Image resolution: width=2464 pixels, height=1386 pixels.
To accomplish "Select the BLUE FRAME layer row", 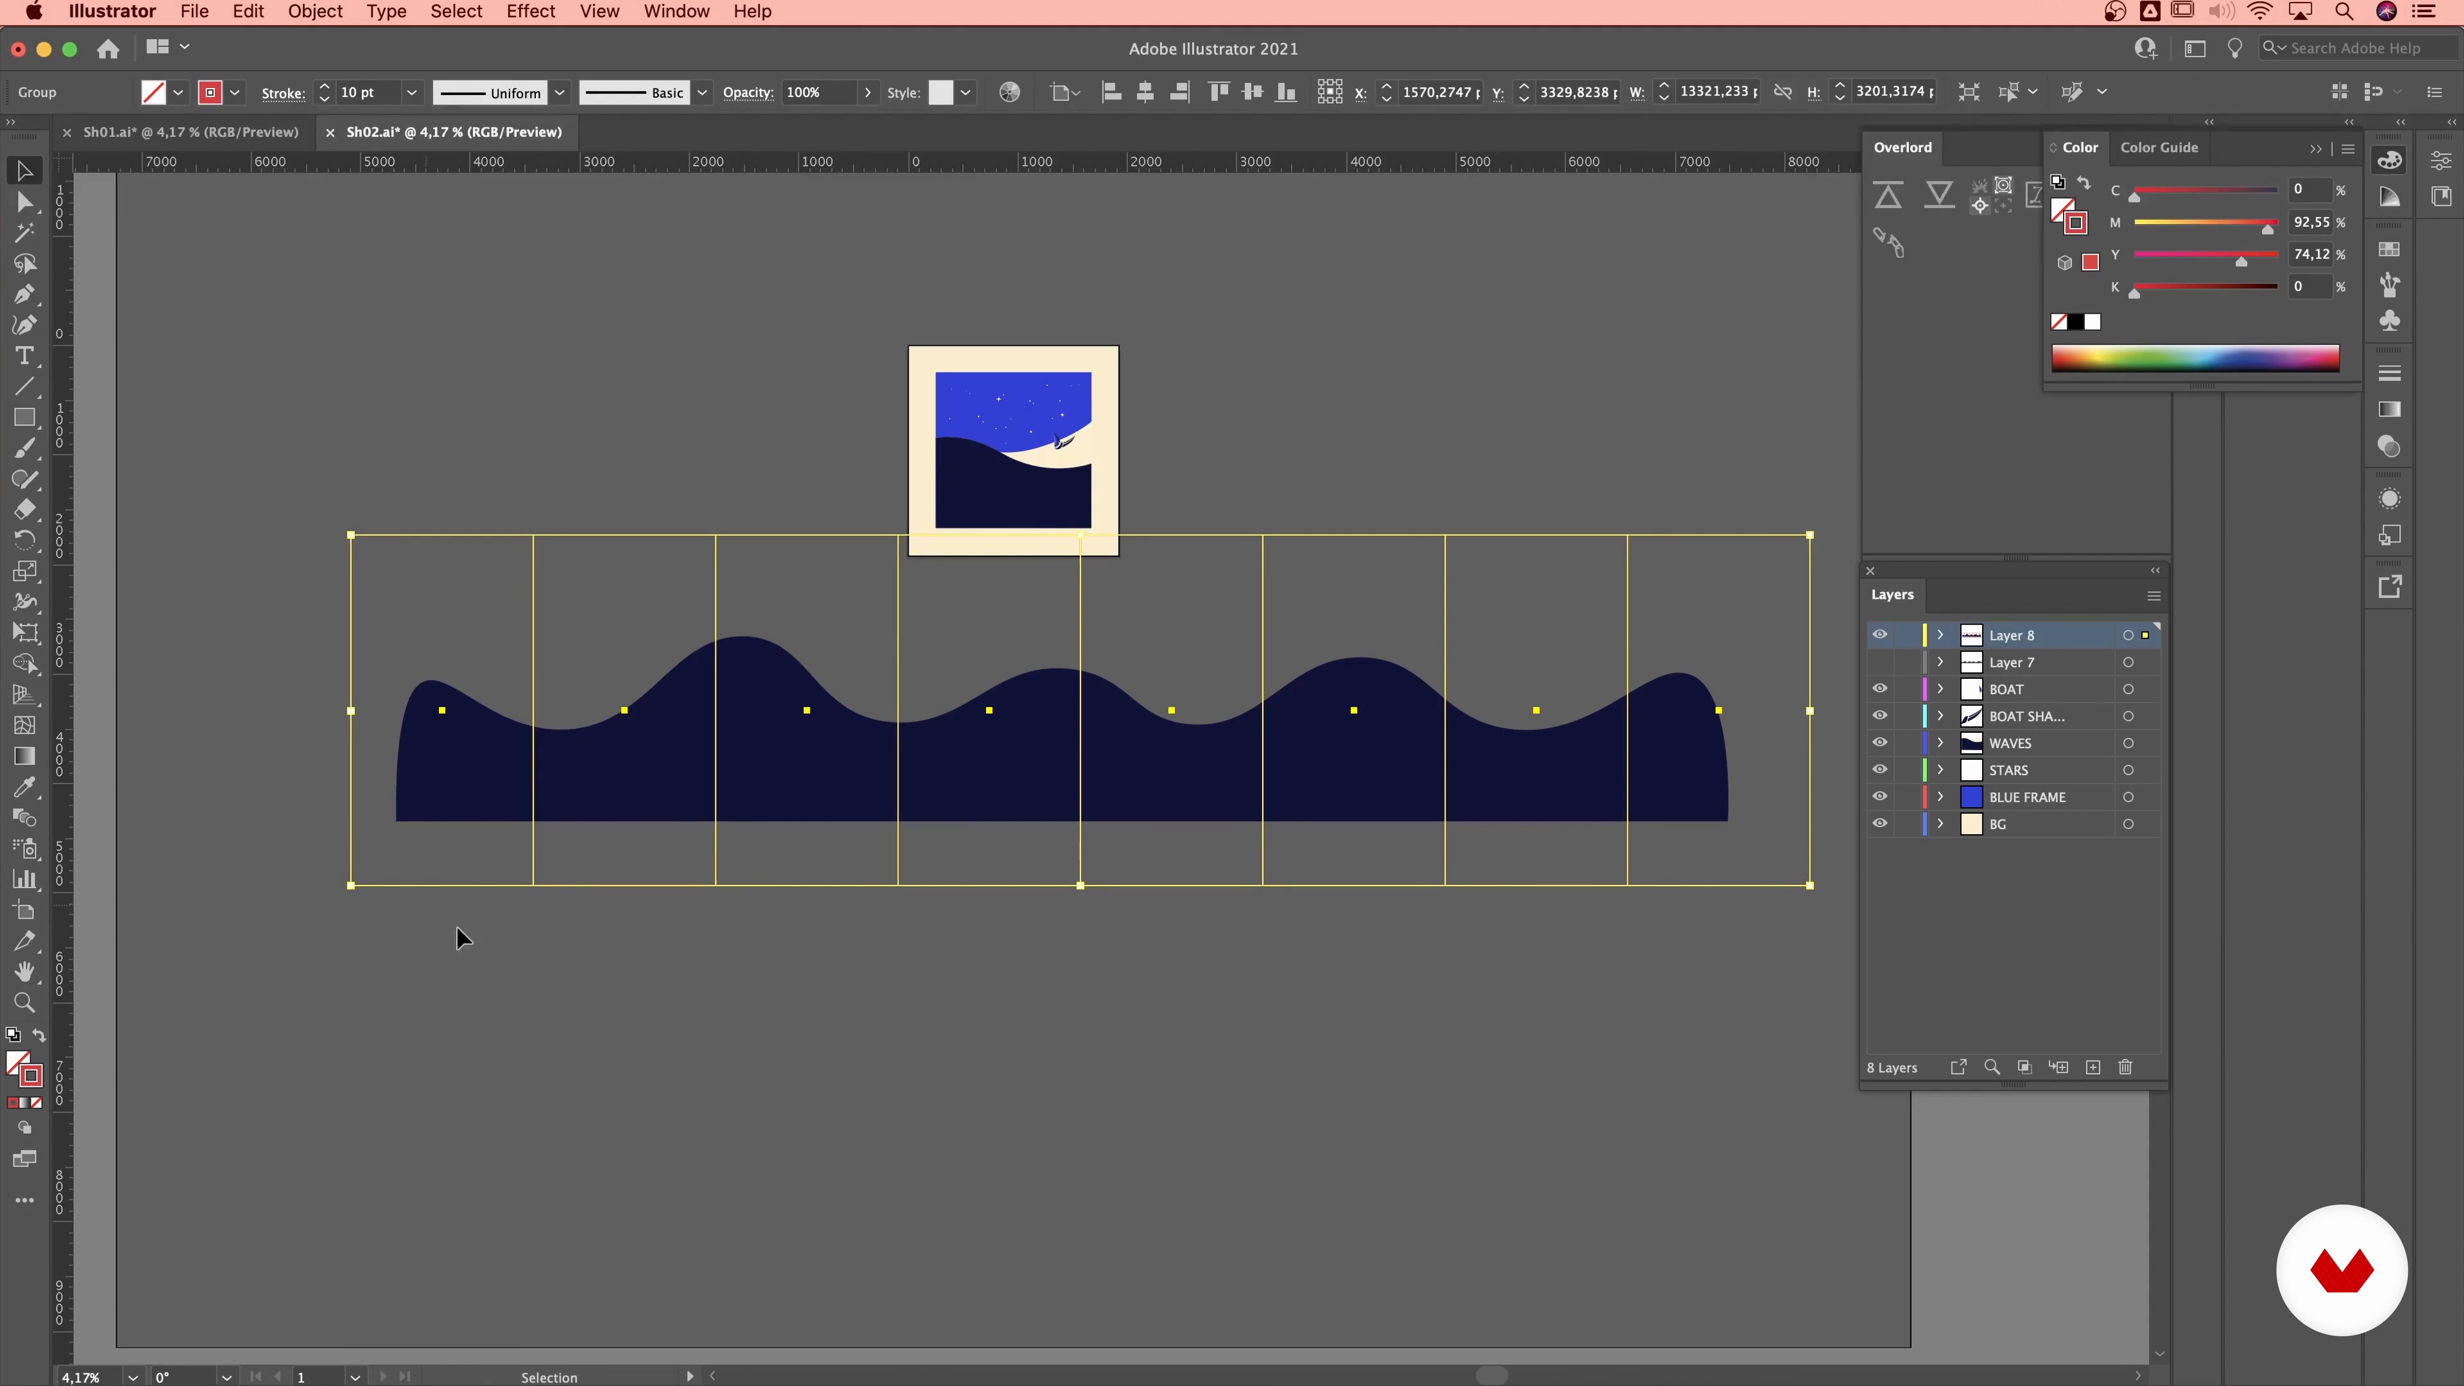I will click(x=2014, y=797).
